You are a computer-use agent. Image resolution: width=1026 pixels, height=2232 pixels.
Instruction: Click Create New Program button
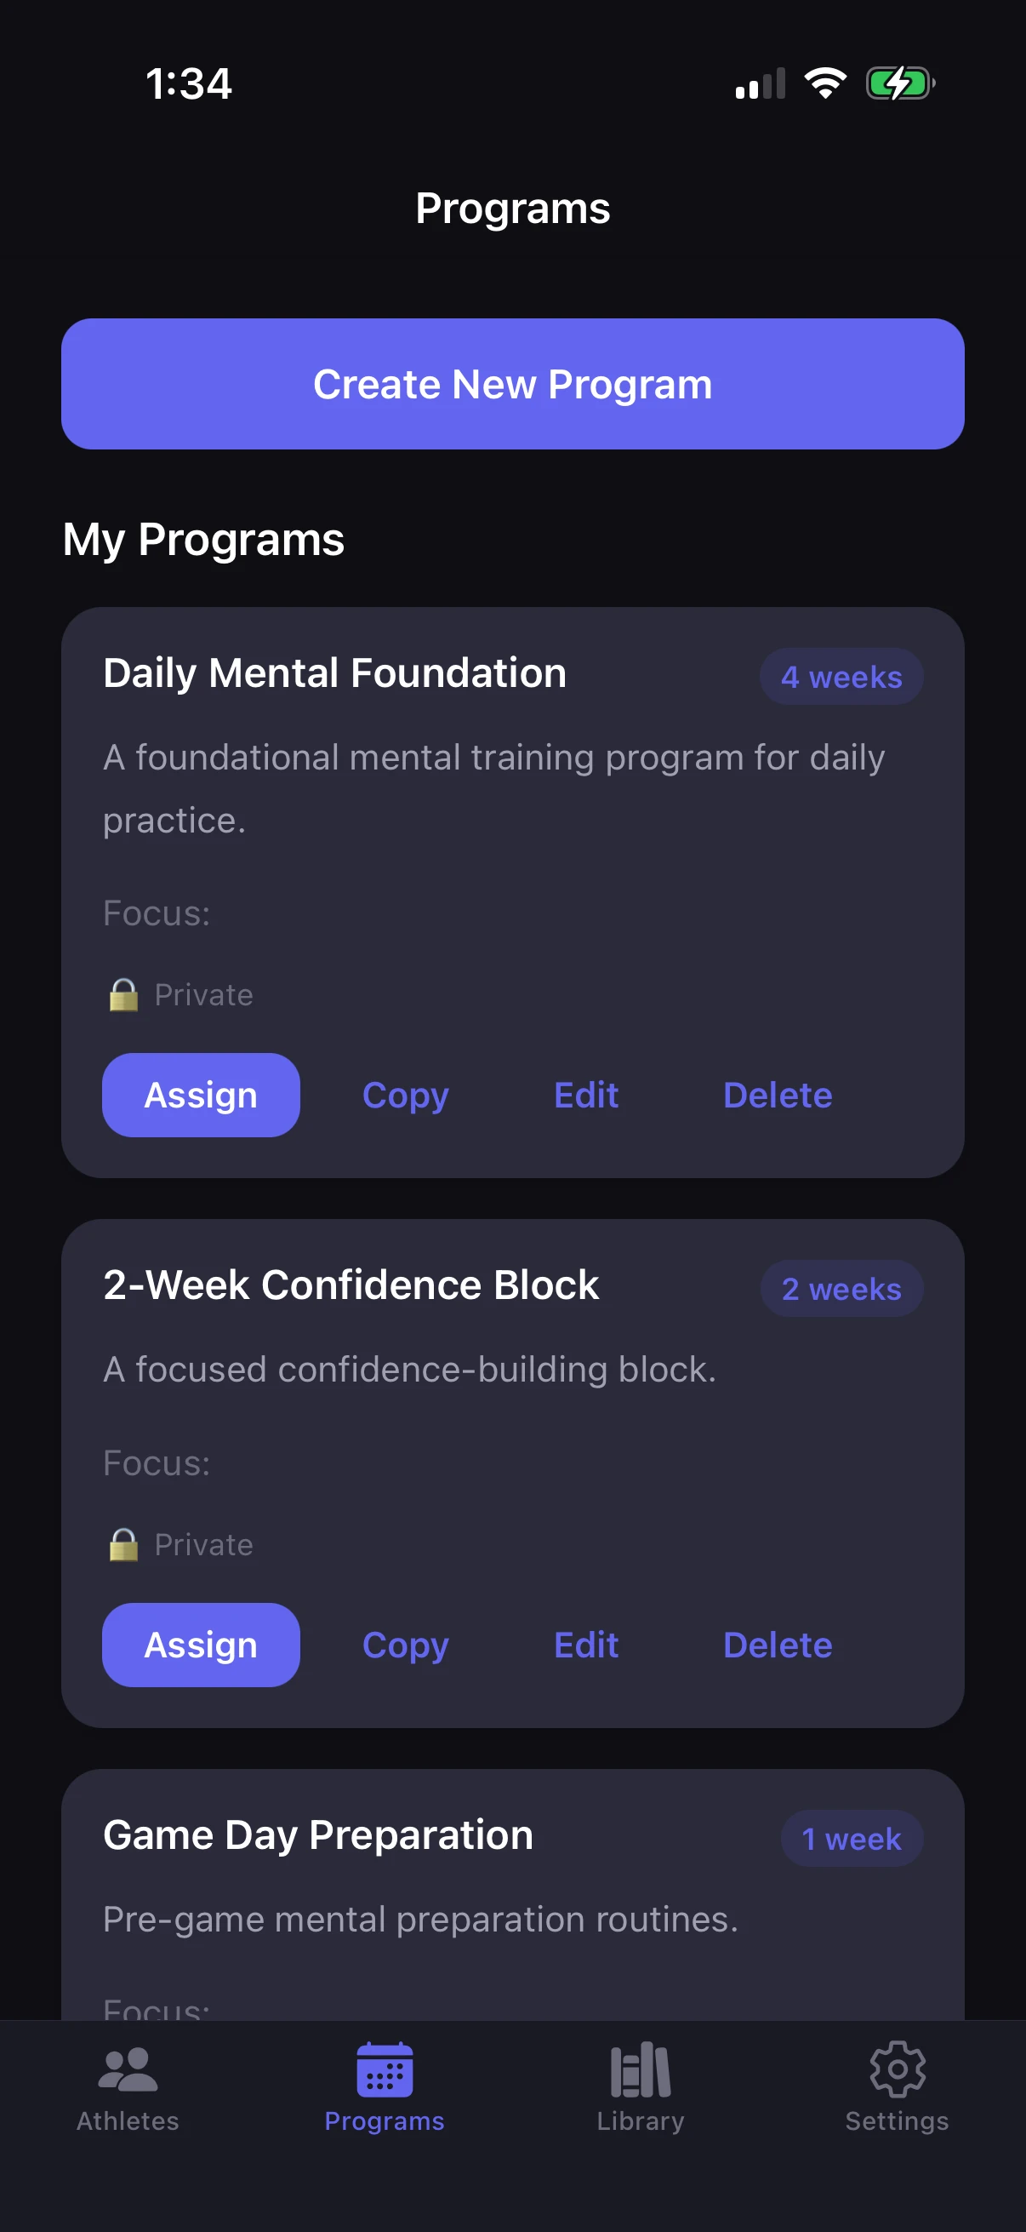click(512, 384)
